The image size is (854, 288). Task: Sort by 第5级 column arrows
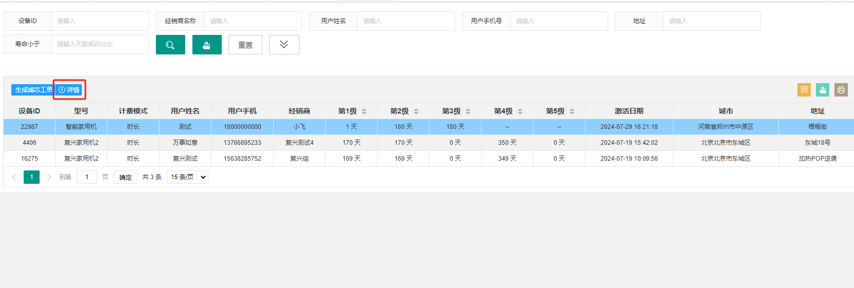coord(572,111)
